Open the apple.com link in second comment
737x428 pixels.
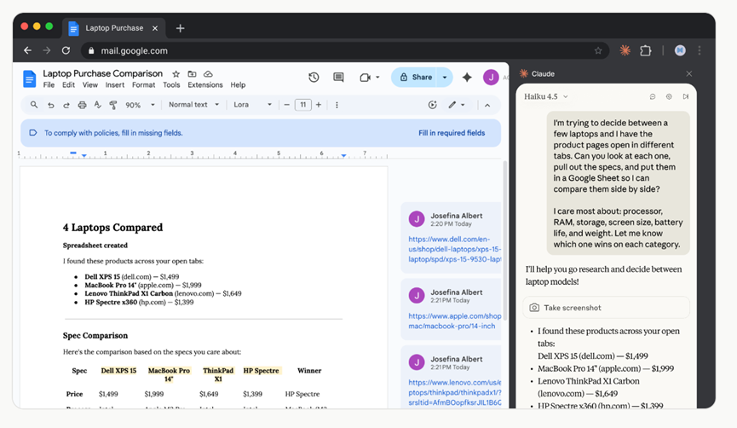tap(454, 321)
